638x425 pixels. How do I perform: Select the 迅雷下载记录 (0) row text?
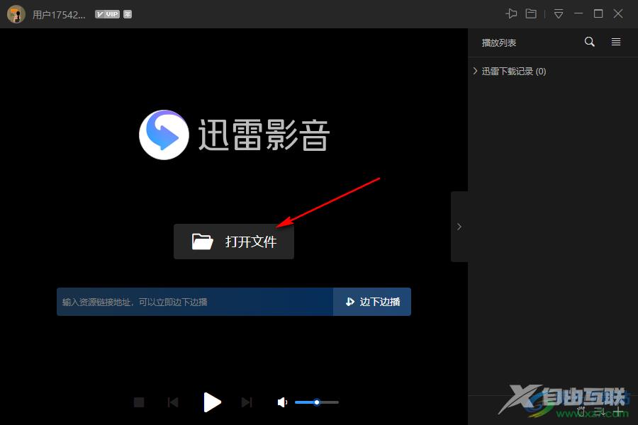click(514, 72)
